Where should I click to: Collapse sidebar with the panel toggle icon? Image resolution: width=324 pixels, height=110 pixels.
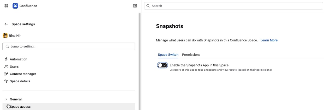pos(135,6)
